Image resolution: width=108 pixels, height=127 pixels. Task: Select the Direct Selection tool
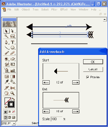click(x=12, y=31)
